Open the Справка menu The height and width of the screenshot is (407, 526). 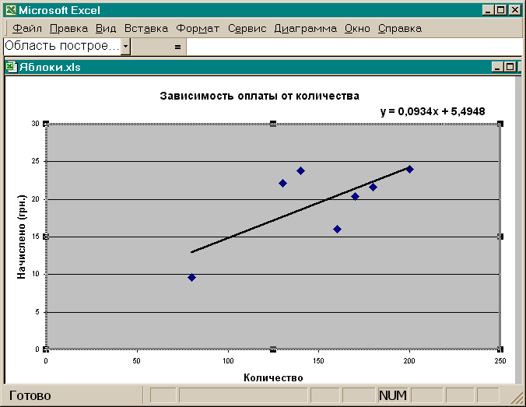pos(400,29)
